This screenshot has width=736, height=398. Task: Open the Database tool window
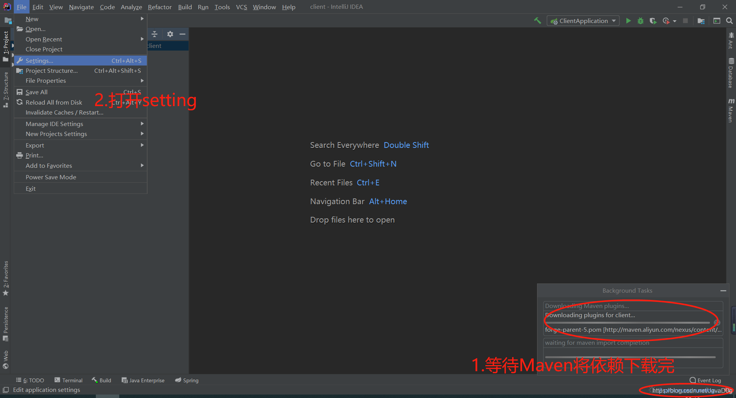coord(731,73)
